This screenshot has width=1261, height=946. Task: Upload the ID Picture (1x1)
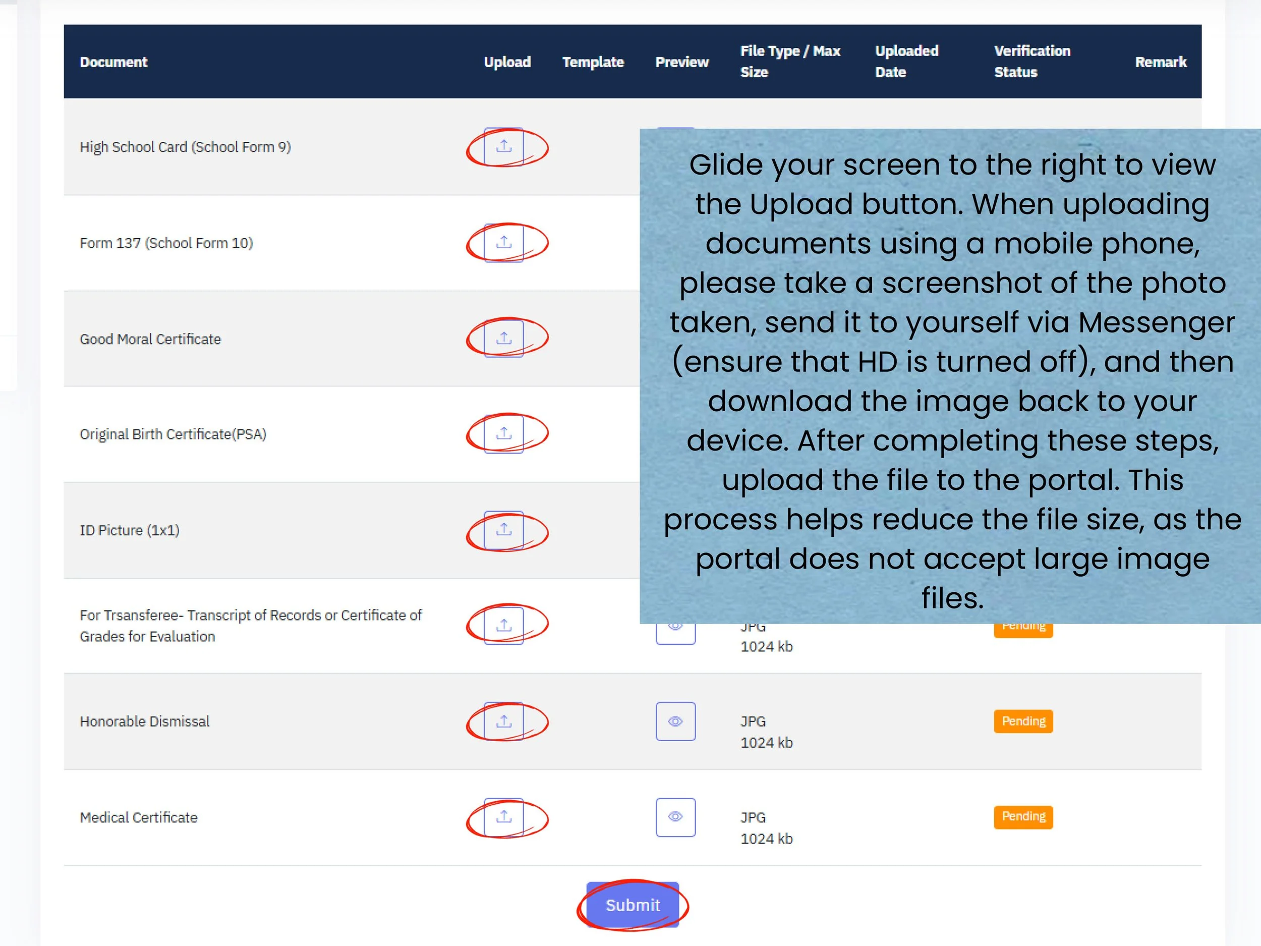point(504,530)
